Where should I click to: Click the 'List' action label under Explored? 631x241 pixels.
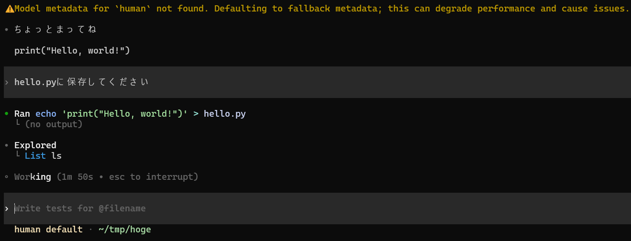pos(35,156)
